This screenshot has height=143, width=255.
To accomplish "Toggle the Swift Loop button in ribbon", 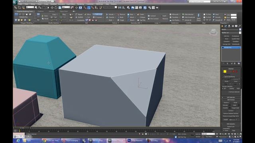I will [97, 14].
